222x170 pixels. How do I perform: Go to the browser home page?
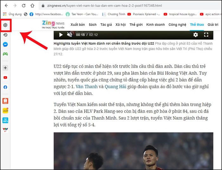[x=32, y=5]
